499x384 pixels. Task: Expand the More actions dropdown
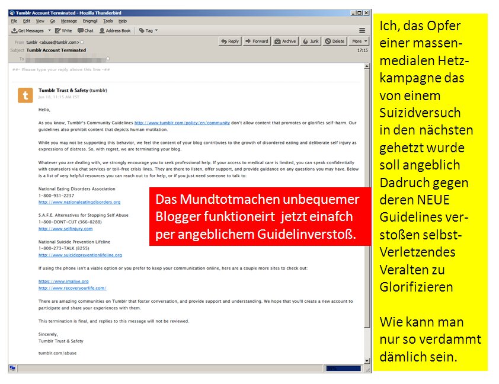(x=359, y=41)
